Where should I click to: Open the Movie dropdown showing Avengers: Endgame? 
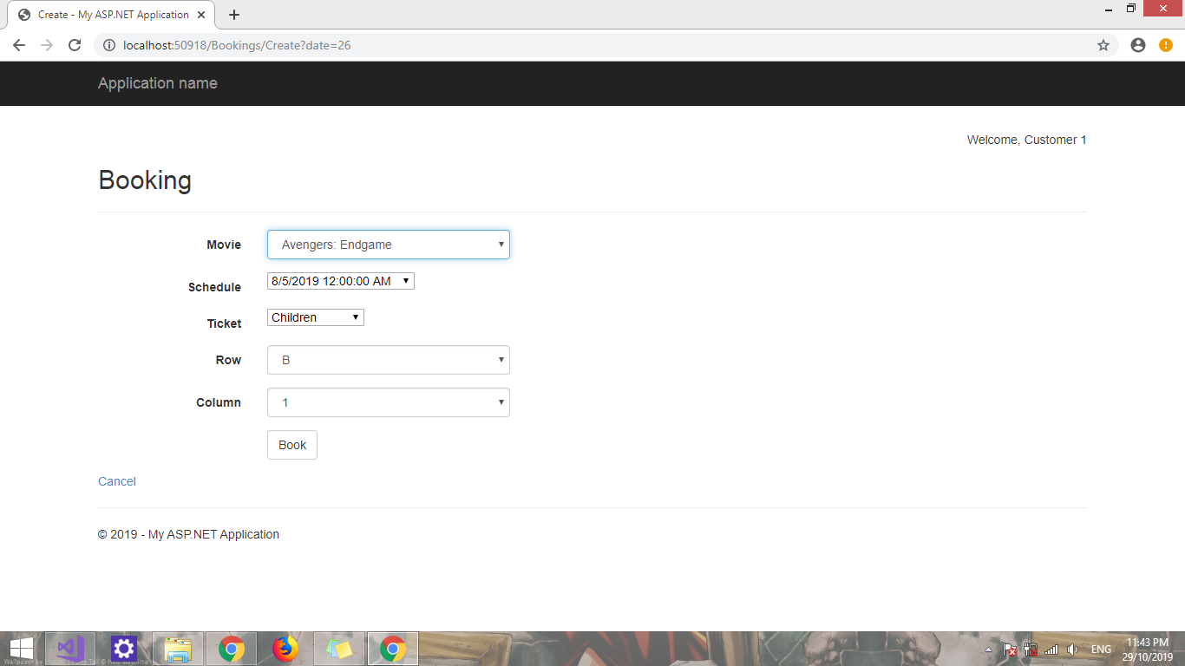pyautogui.click(x=388, y=245)
